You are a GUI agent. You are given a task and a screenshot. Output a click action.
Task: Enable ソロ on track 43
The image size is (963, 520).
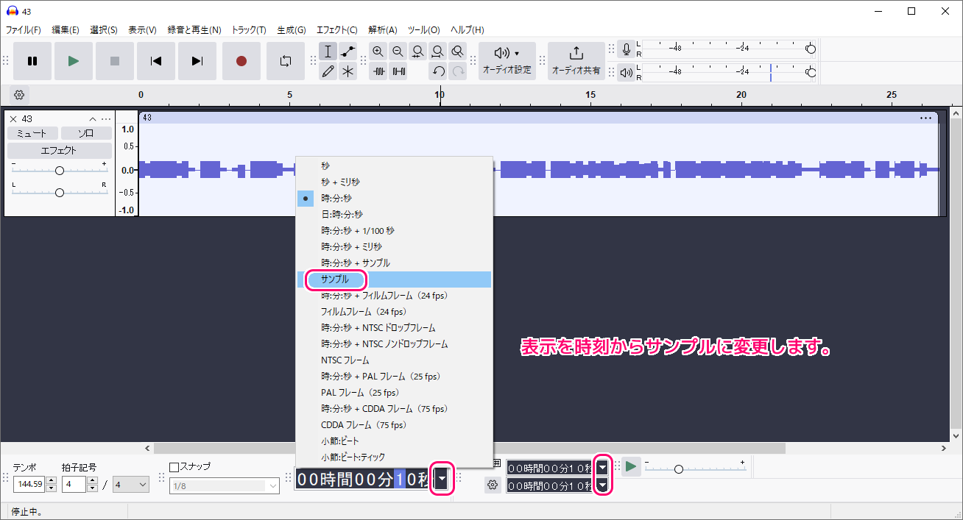86,133
